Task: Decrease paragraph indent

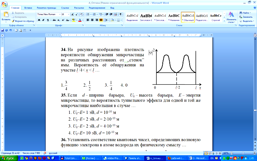Action: [107, 14]
